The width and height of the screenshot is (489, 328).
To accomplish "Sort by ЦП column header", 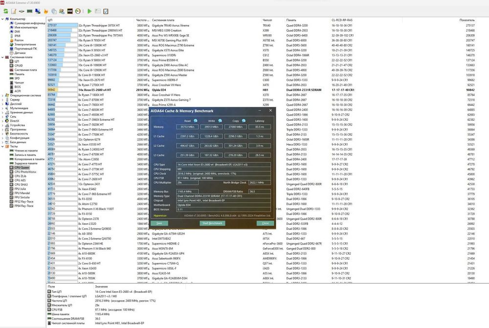I will (90, 20).
